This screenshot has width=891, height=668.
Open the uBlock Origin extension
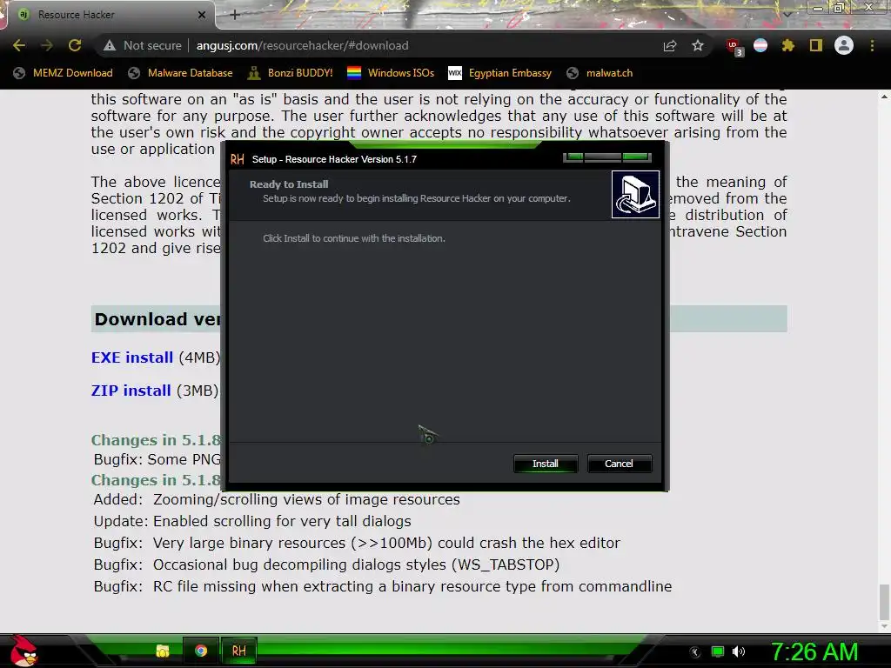tap(734, 47)
